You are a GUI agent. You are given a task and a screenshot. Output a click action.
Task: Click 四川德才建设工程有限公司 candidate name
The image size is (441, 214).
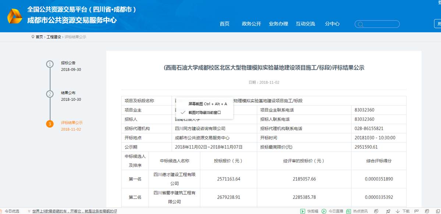pyautogui.click(x=174, y=179)
